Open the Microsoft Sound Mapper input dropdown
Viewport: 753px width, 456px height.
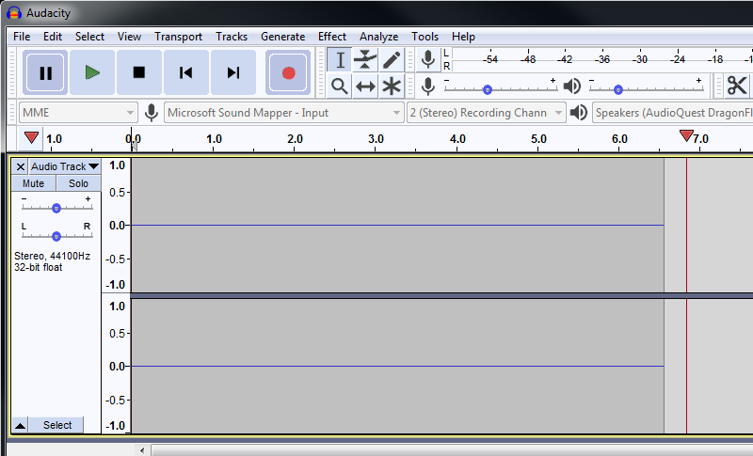point(284,113)
